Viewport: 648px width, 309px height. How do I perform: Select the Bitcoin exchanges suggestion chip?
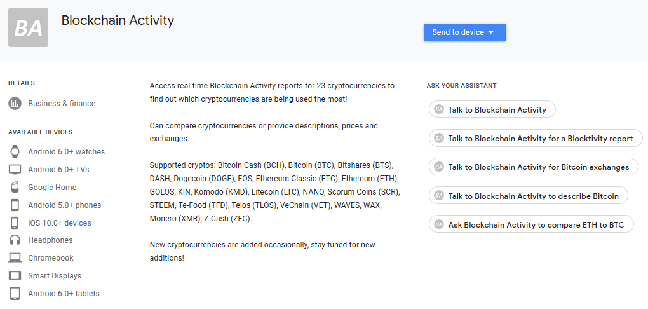[534, 167]
